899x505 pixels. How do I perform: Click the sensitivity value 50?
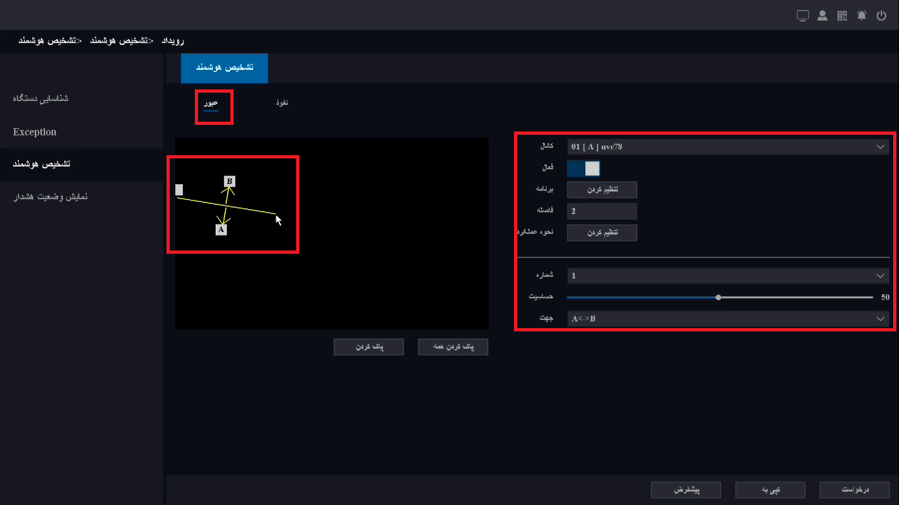click(885, 297)
